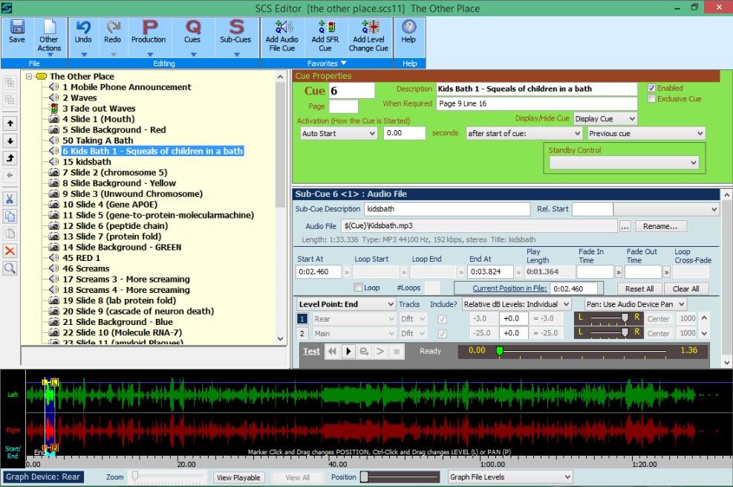Click Add SFR Cue icon
The width and height of the screenshot is (733, 487).
325,28
